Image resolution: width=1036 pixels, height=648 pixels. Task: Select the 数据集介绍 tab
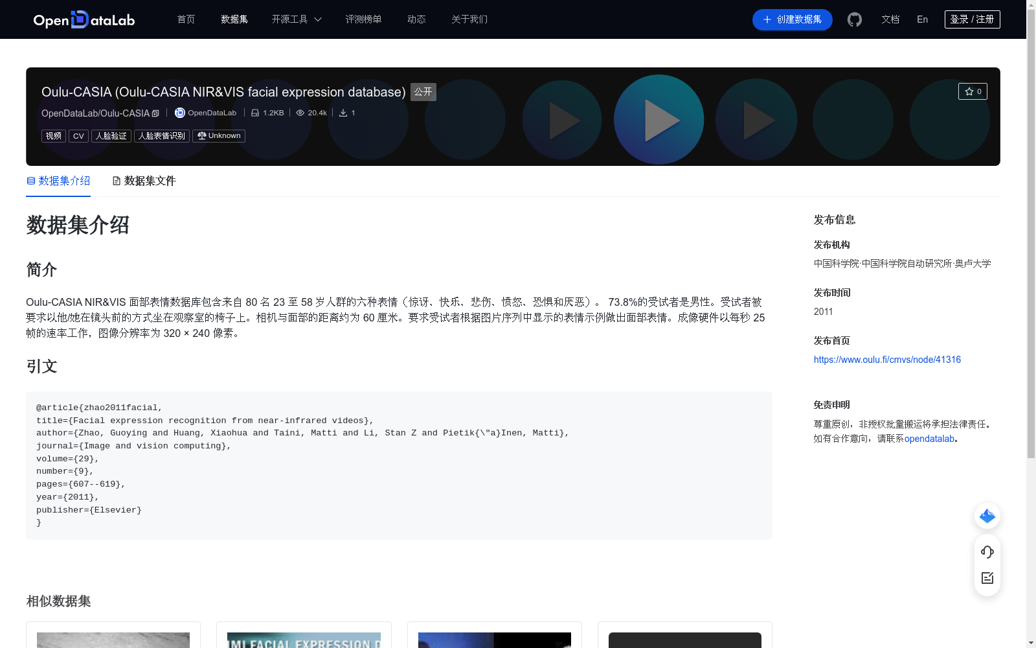click(58, 181)
